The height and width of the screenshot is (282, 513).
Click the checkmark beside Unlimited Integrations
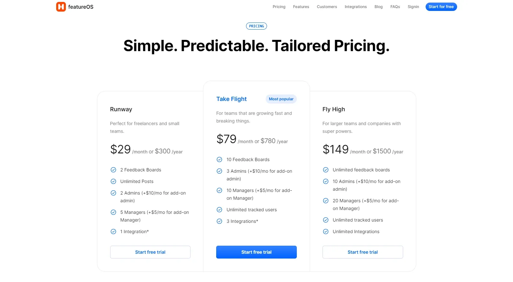pyautogui.click(x=325, y=232)
